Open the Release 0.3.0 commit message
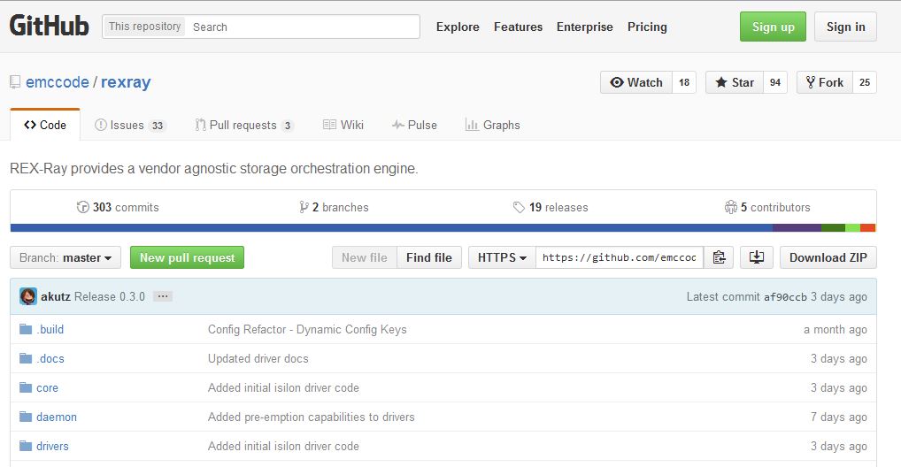This screenshot has width=901, height=467. 109,296
